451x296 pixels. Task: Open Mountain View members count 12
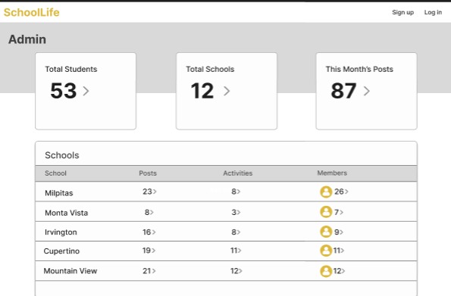[x=339, y=271]
